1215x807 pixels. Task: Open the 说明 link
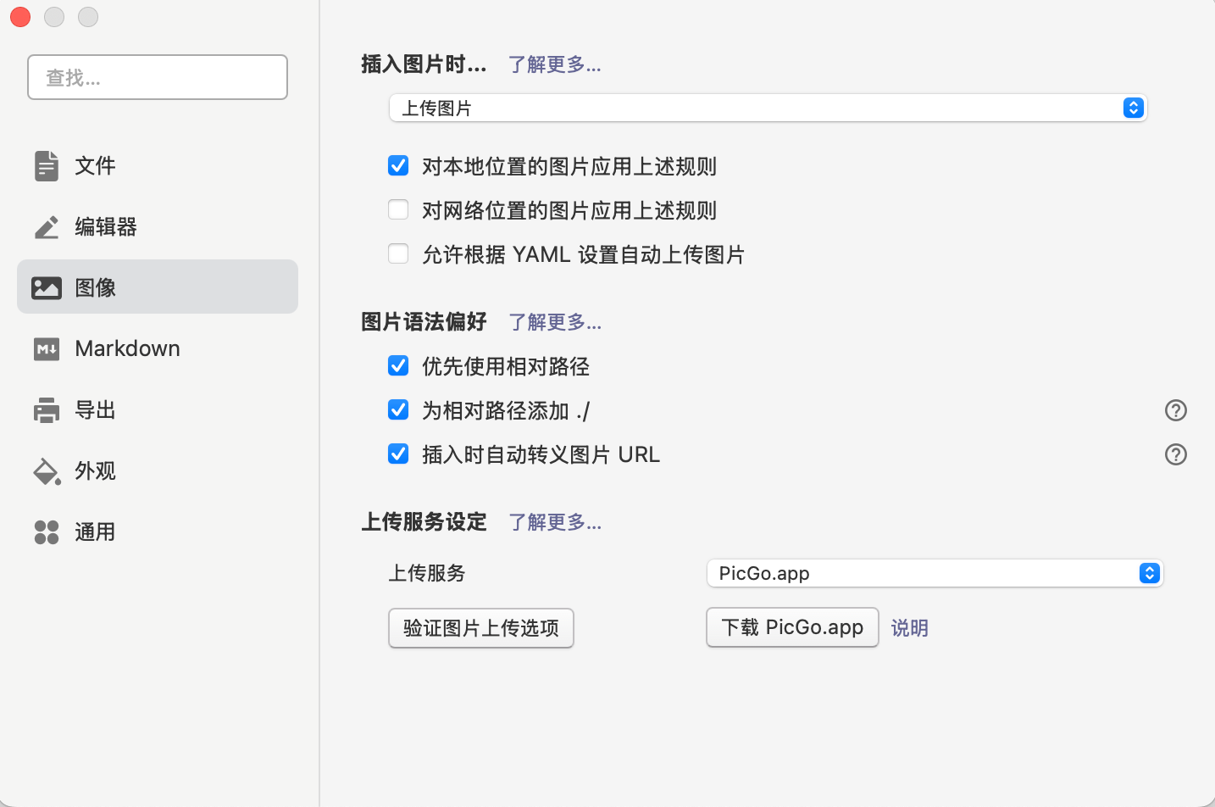(x=910, y=628)
